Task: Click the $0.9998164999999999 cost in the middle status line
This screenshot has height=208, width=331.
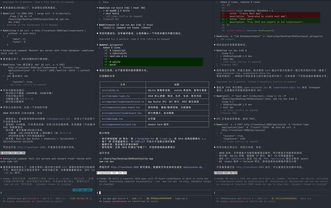Action: (x=159, y=198)
